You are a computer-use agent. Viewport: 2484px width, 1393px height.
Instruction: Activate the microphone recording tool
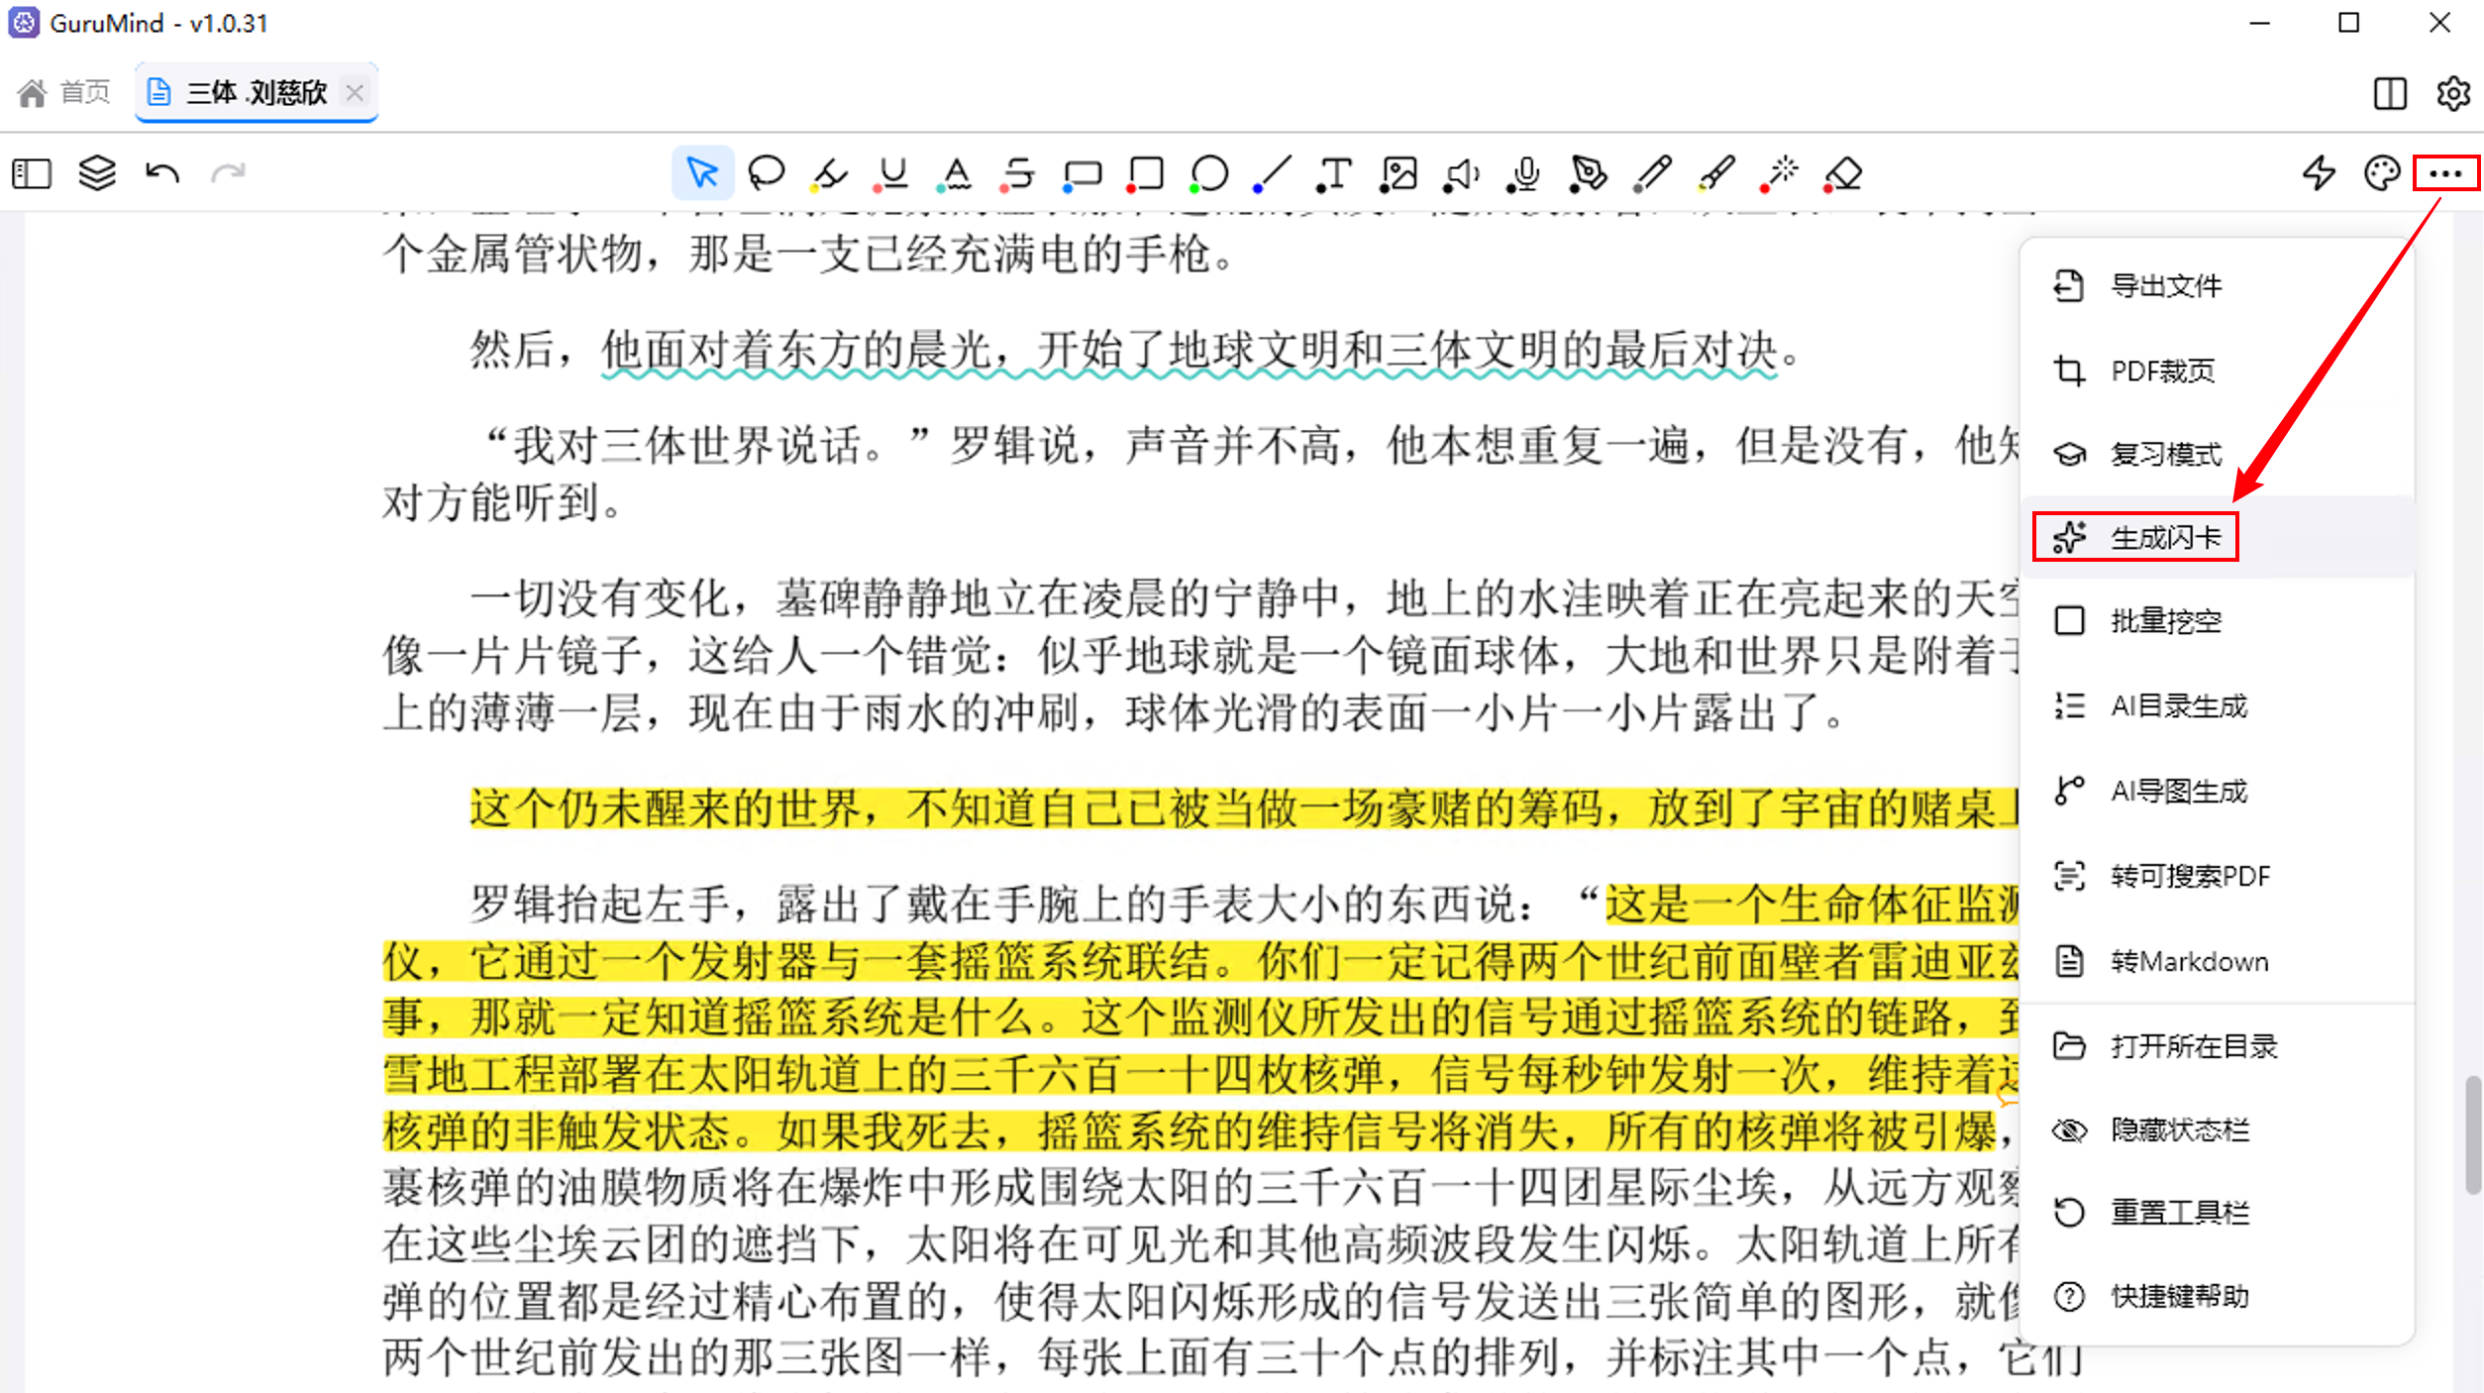pyautogui.click(x=1525, y=173)
